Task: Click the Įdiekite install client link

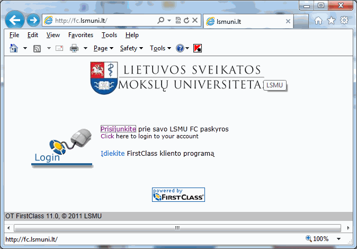Action: [x=112, y=154]
